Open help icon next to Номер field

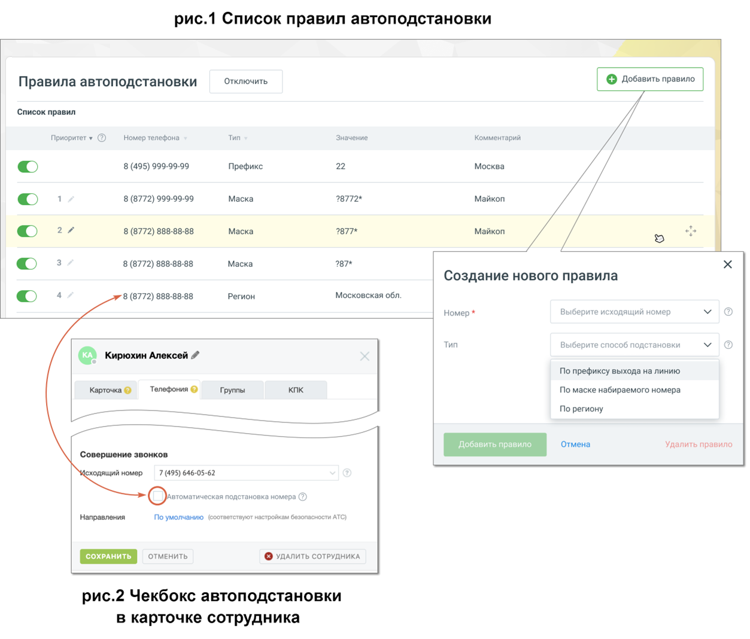click(x=728, y=312)
